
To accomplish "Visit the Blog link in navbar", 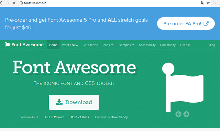I will (x=212, y=45).
